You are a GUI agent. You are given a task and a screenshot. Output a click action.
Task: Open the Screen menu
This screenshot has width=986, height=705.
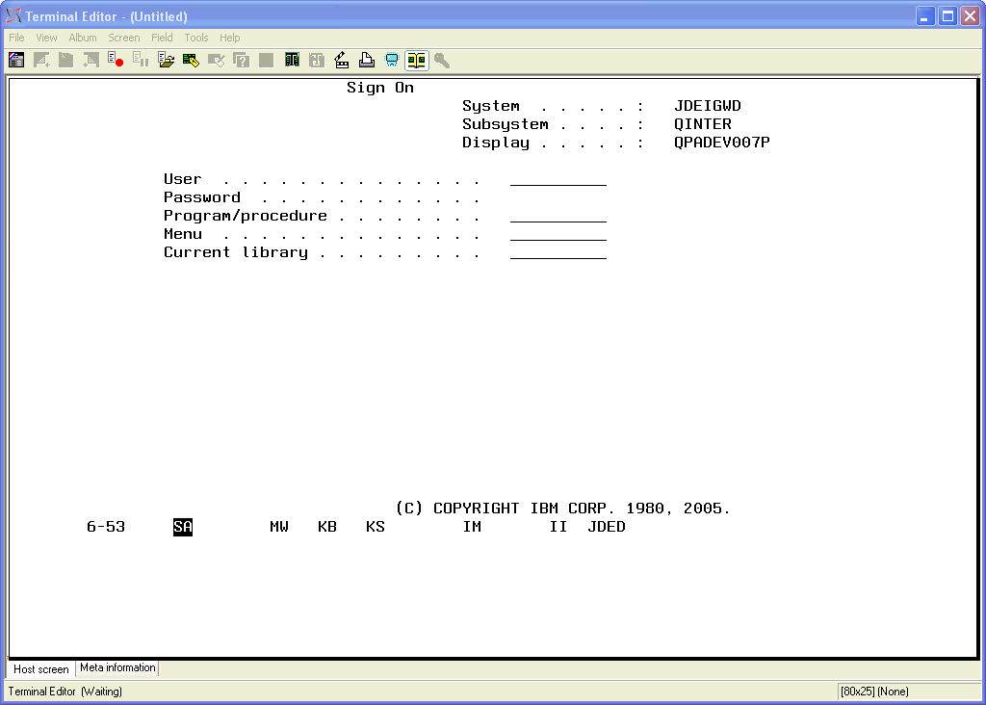[124, 38]
